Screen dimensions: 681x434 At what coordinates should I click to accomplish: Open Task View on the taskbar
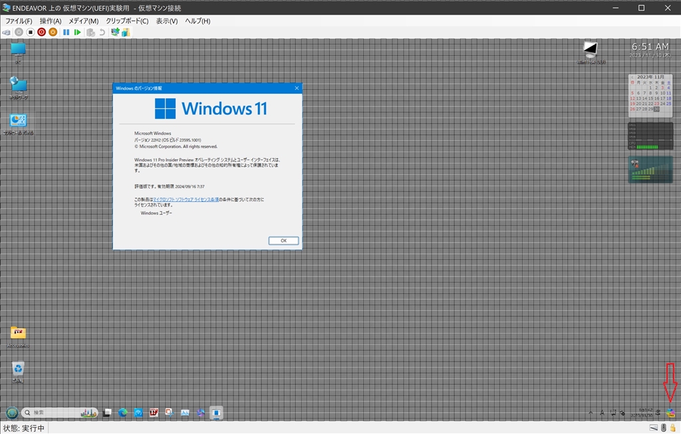coord(107,412)
